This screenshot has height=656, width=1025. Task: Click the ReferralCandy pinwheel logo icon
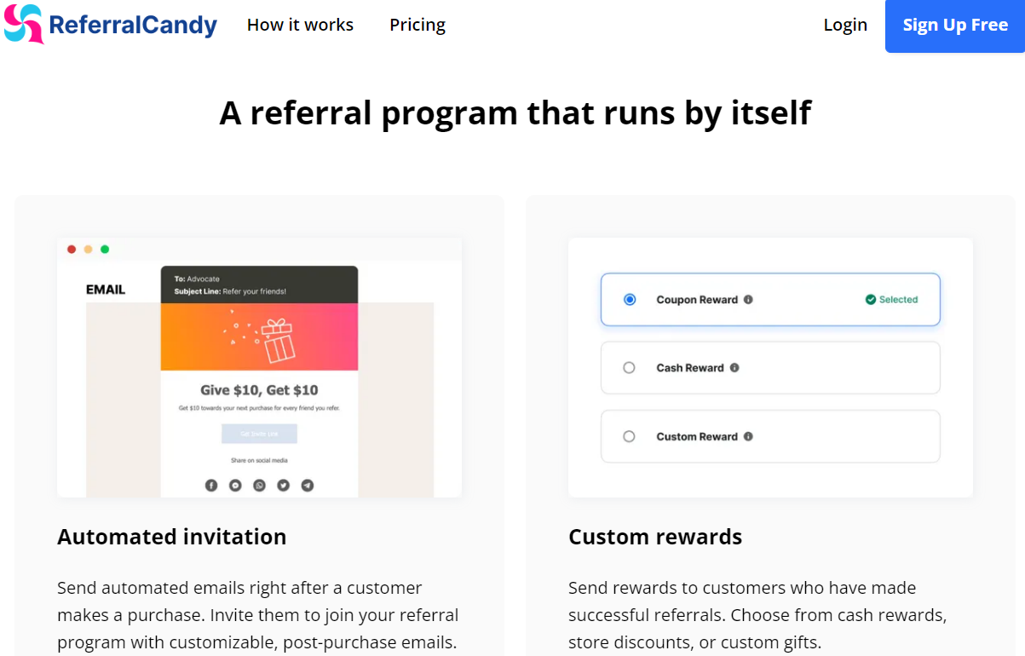click(23, 24)
